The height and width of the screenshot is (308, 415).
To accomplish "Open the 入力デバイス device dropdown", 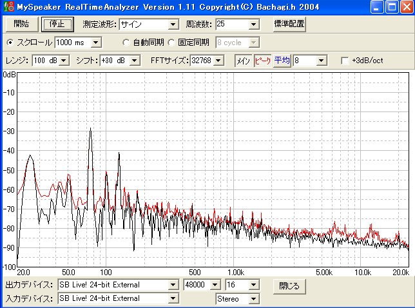I will click(x=173, y=298).
